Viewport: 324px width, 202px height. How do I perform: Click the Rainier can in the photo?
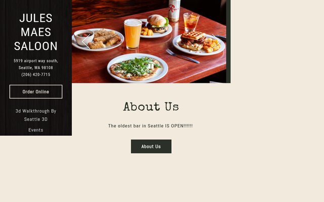coord(174,11)
